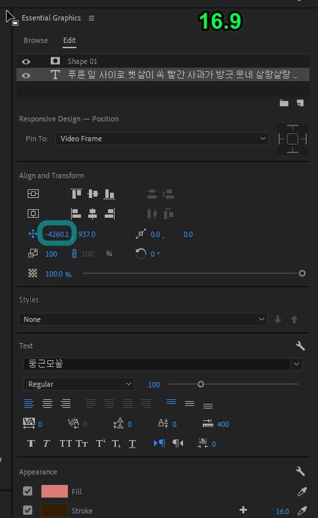Click the Fill color eyedropper
318x518 pixels.
point(302,492)
